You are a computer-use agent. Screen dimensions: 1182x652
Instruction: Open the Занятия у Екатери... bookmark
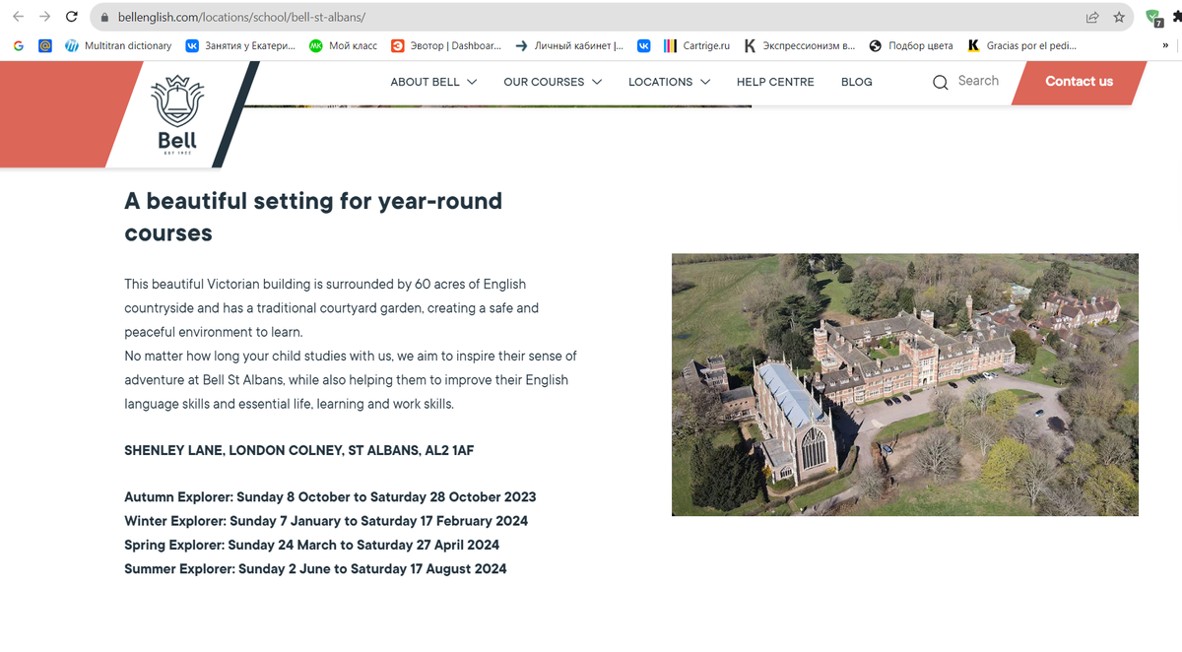(240, 45)
